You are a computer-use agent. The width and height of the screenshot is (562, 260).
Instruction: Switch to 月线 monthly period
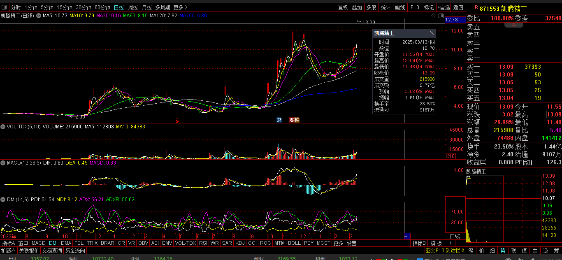146,7
